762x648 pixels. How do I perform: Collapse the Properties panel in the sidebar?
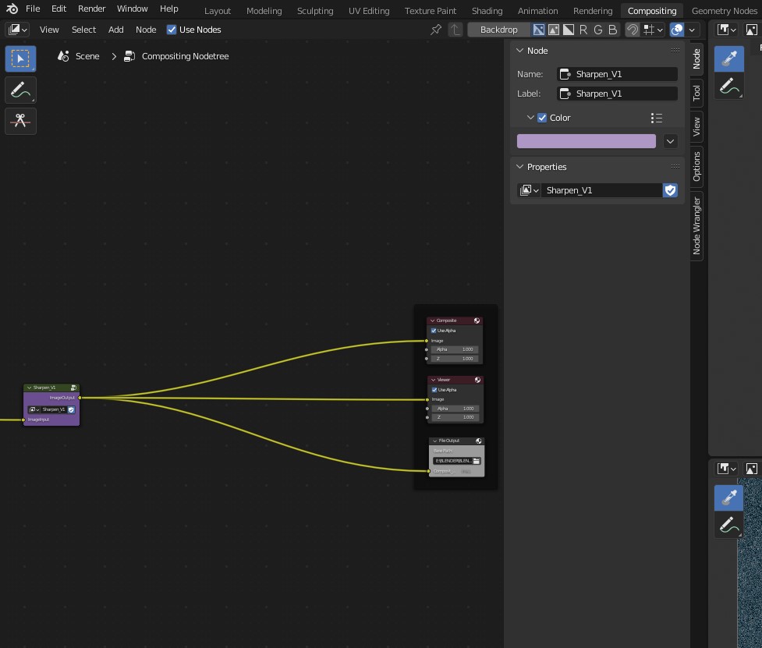[520, 167]
